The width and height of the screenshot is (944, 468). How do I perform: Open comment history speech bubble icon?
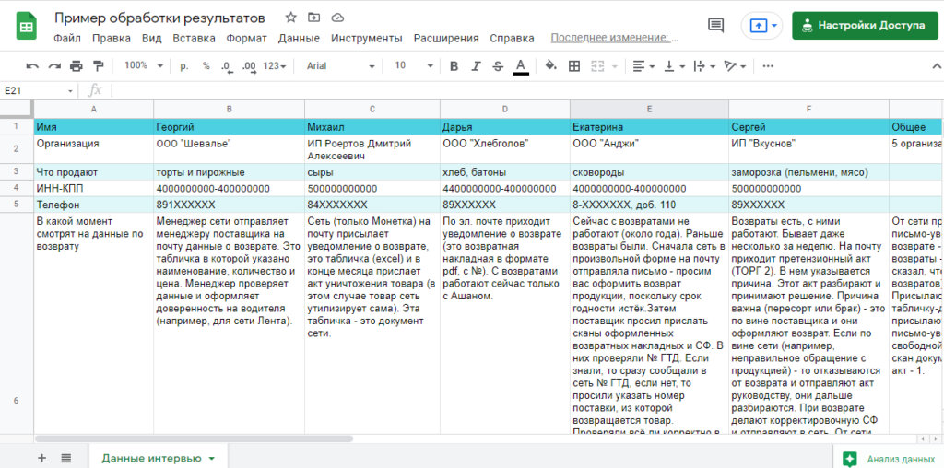pos(715,26)
